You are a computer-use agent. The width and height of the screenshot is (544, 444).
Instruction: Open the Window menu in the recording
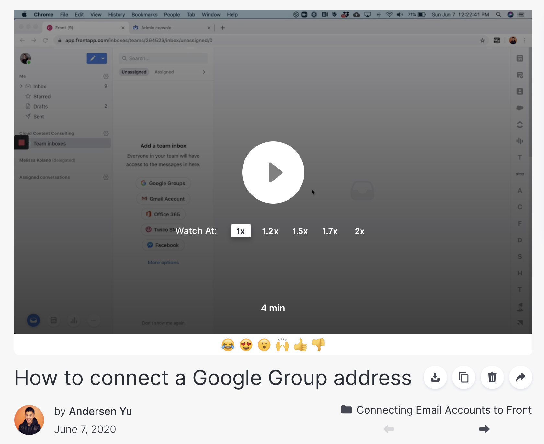coord(211,15)
